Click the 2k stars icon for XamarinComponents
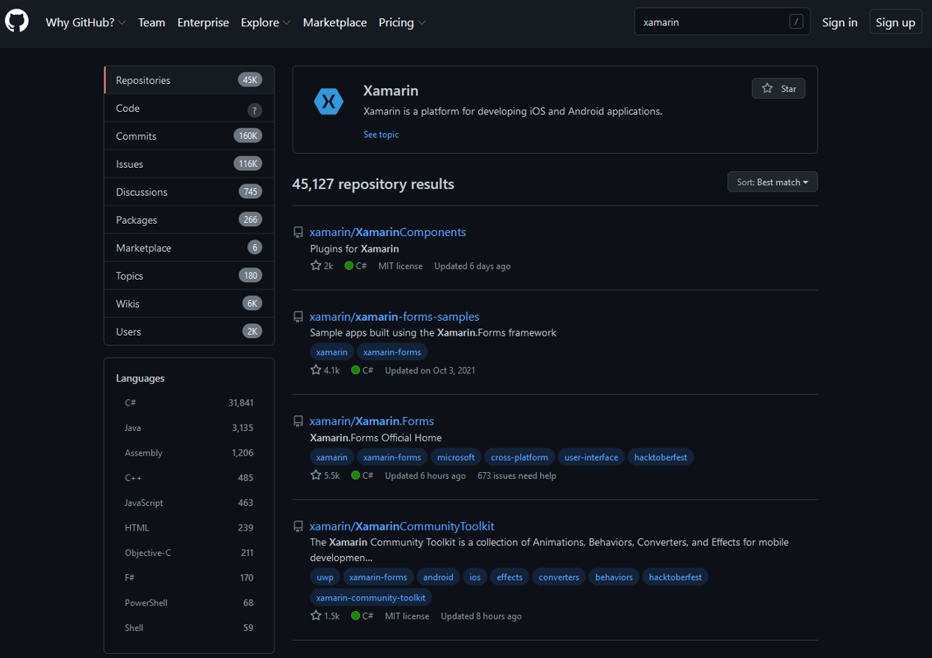This screenshot has height=658, width=932. click(x=316, y=266)
